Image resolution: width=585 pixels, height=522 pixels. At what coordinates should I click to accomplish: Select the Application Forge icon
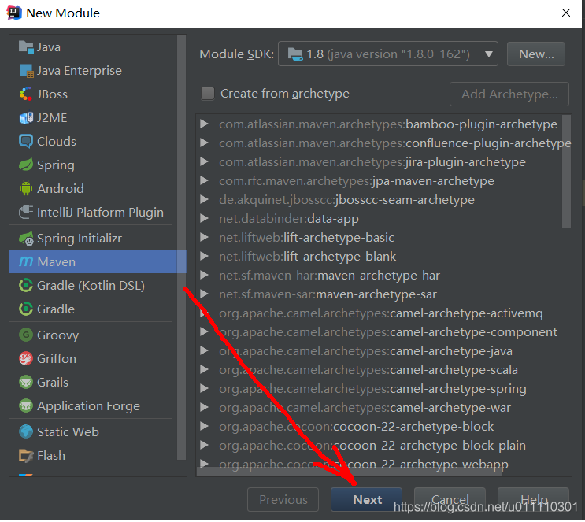pos(26,405)
